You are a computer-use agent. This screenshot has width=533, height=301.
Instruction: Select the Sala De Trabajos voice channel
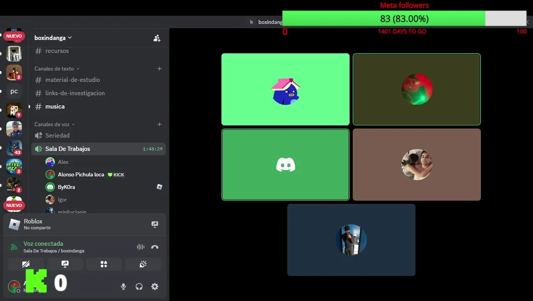pos(98,148)
